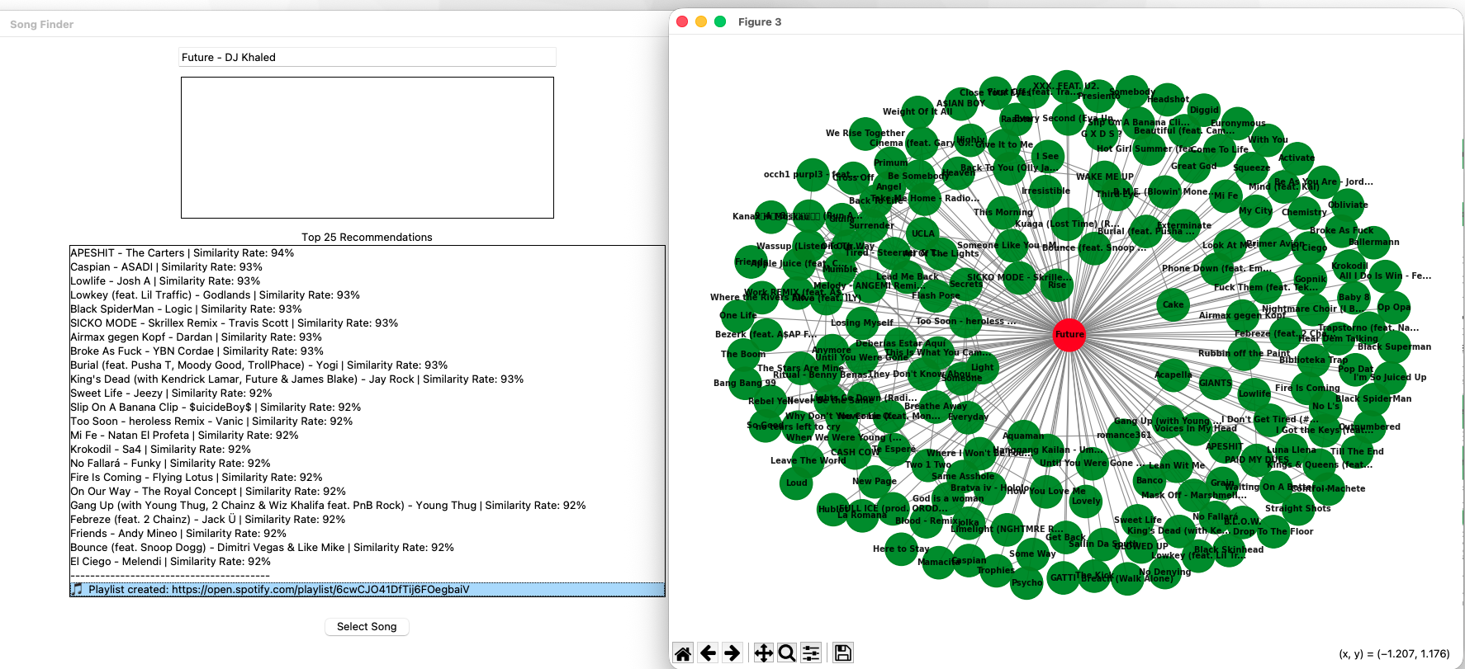Image resolution: width=1465 pixels, height=669 pixels.
Task: Select Black SpiderMan - Logic row
Action: click(367, 309)
